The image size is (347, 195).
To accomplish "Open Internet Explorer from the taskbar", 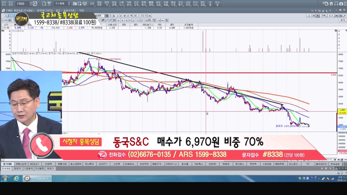I will tap(17, 178).
